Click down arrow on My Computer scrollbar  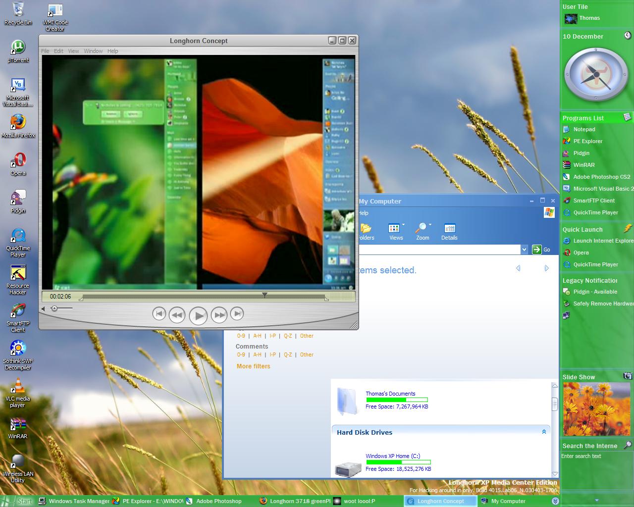point(555,474)
